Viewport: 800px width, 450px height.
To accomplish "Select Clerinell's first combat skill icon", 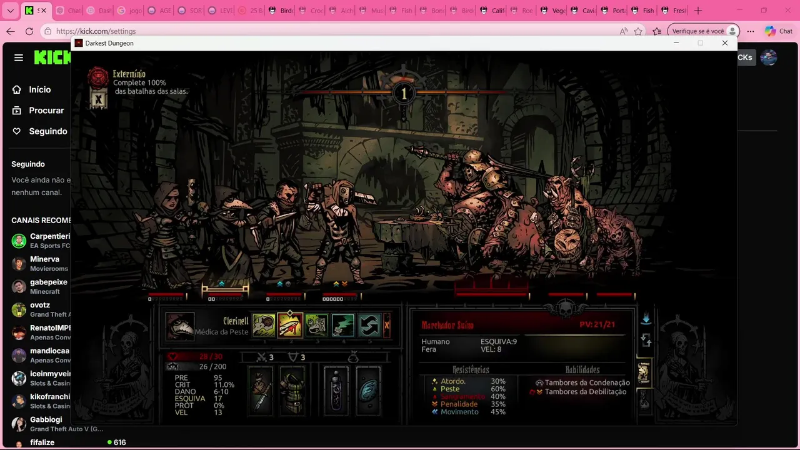I will click(264, 326).
